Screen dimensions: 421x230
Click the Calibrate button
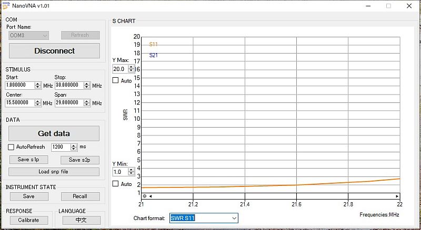(x=28, y=220)
